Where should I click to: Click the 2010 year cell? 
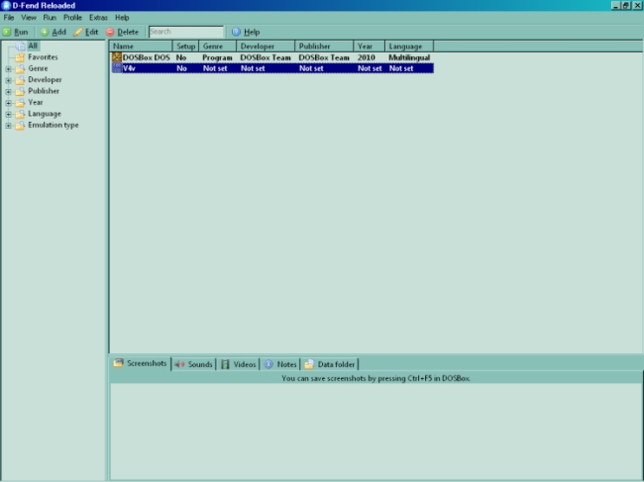tap(367, 57)
